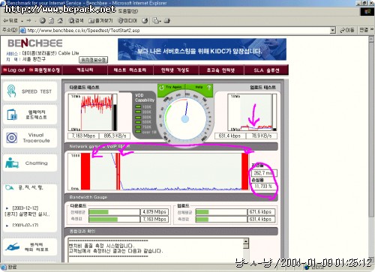Show browsing History from the toolbar icon
Screen dimensions: 375x272
coord(145,21)
